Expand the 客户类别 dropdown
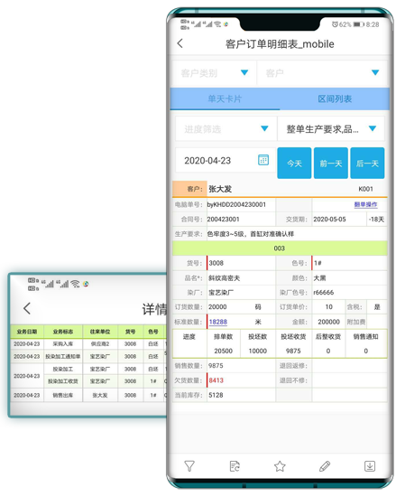 [x=214, y=73]
